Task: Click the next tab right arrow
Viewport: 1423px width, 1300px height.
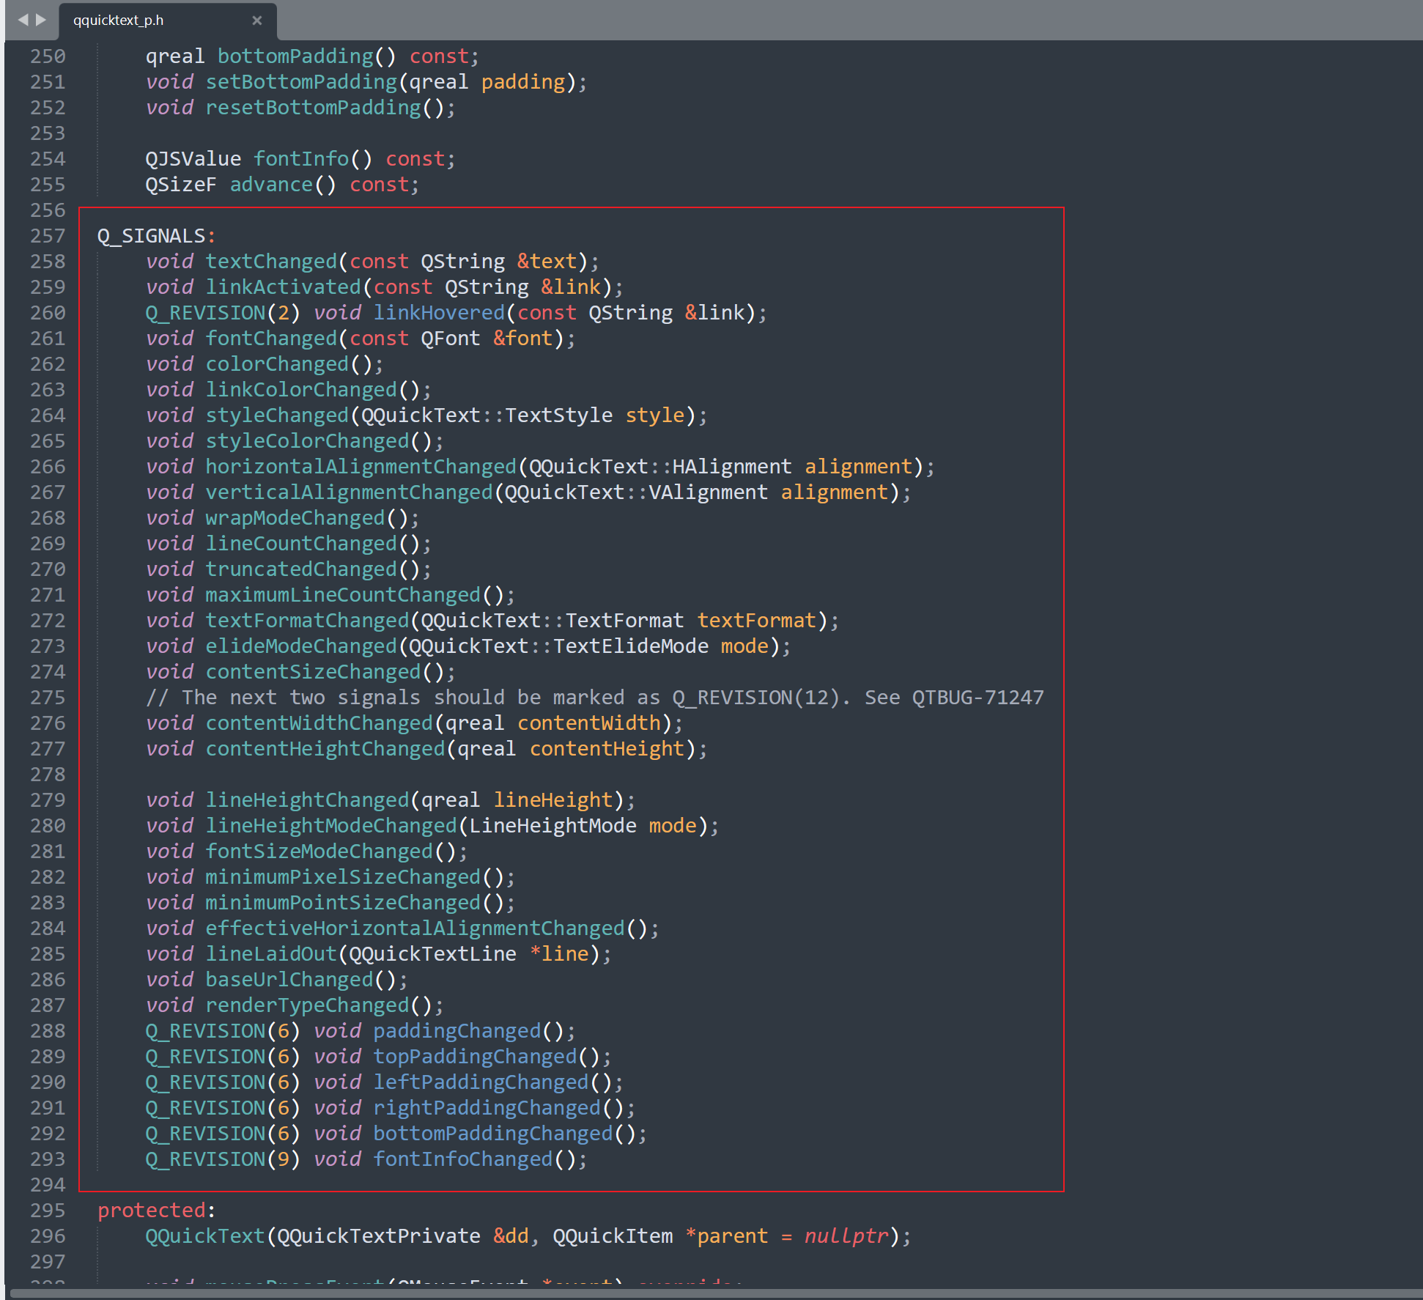Action: (41, 20)
